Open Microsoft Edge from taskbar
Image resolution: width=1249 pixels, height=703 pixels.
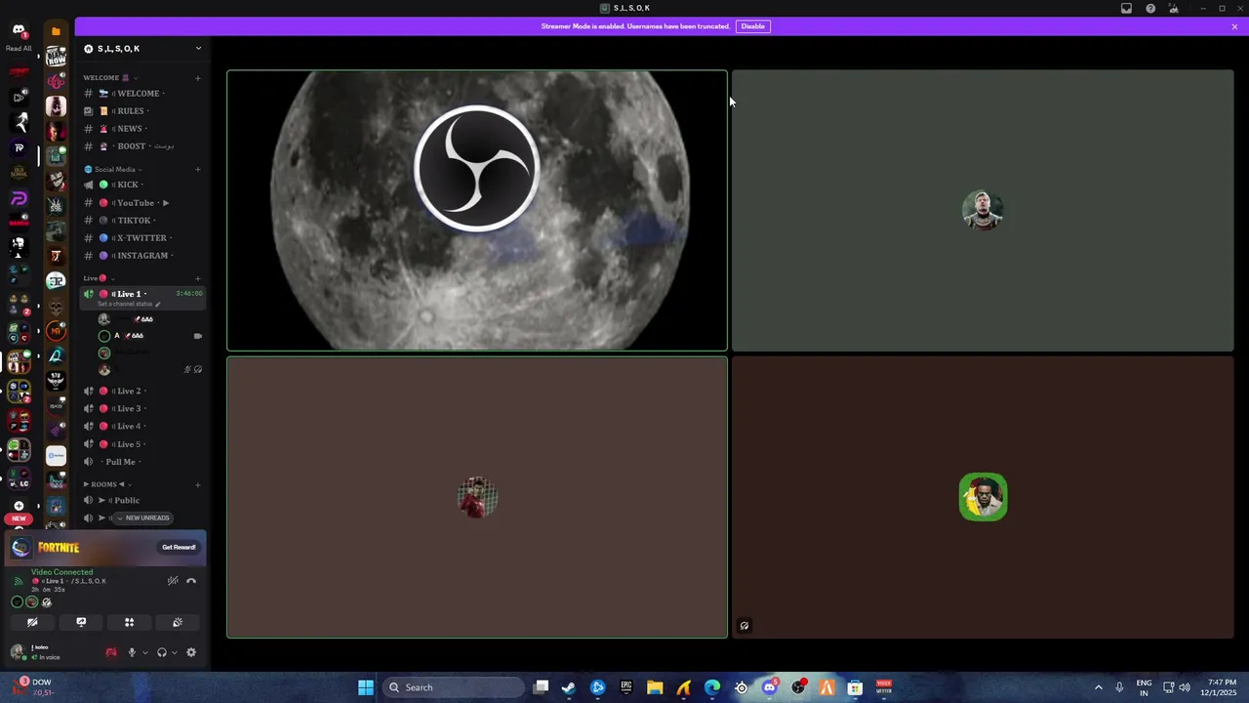pyautogui.click(x=712, y=687)
